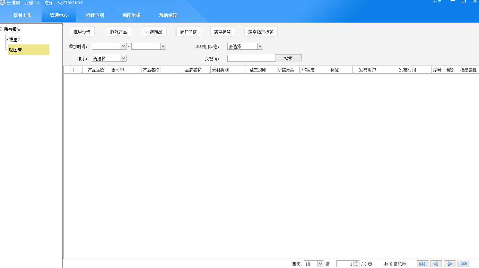The height and width of the screenshot is (268, 479).
Task: Click the 删除产品 button
Action: (x=119, y=32)
